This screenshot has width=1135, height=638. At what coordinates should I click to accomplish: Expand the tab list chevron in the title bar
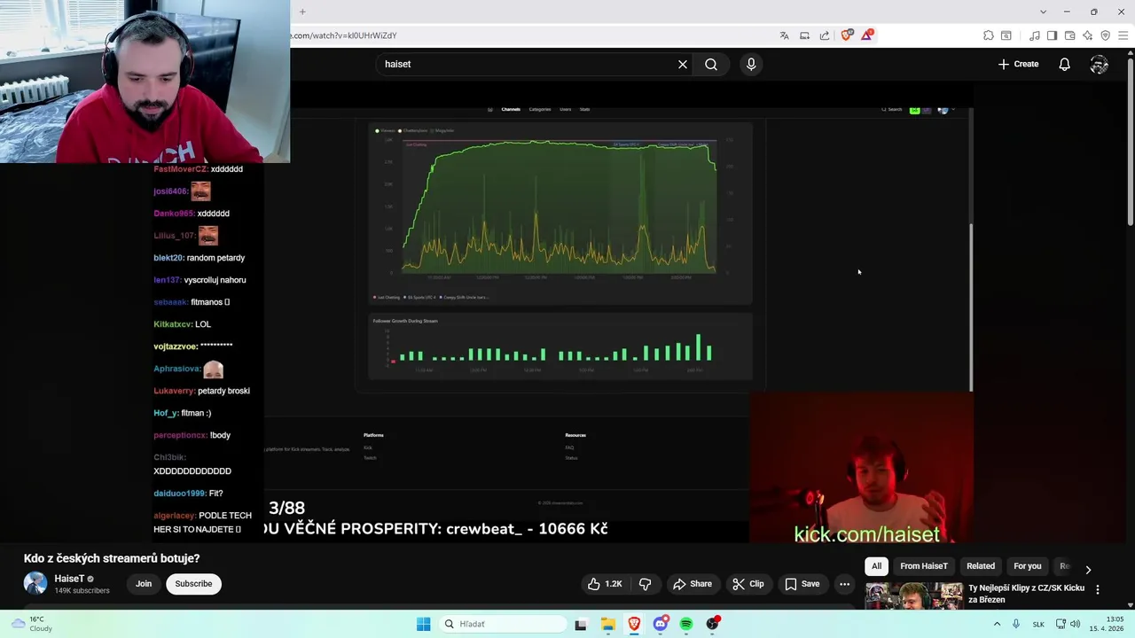tap(1043, 12)
